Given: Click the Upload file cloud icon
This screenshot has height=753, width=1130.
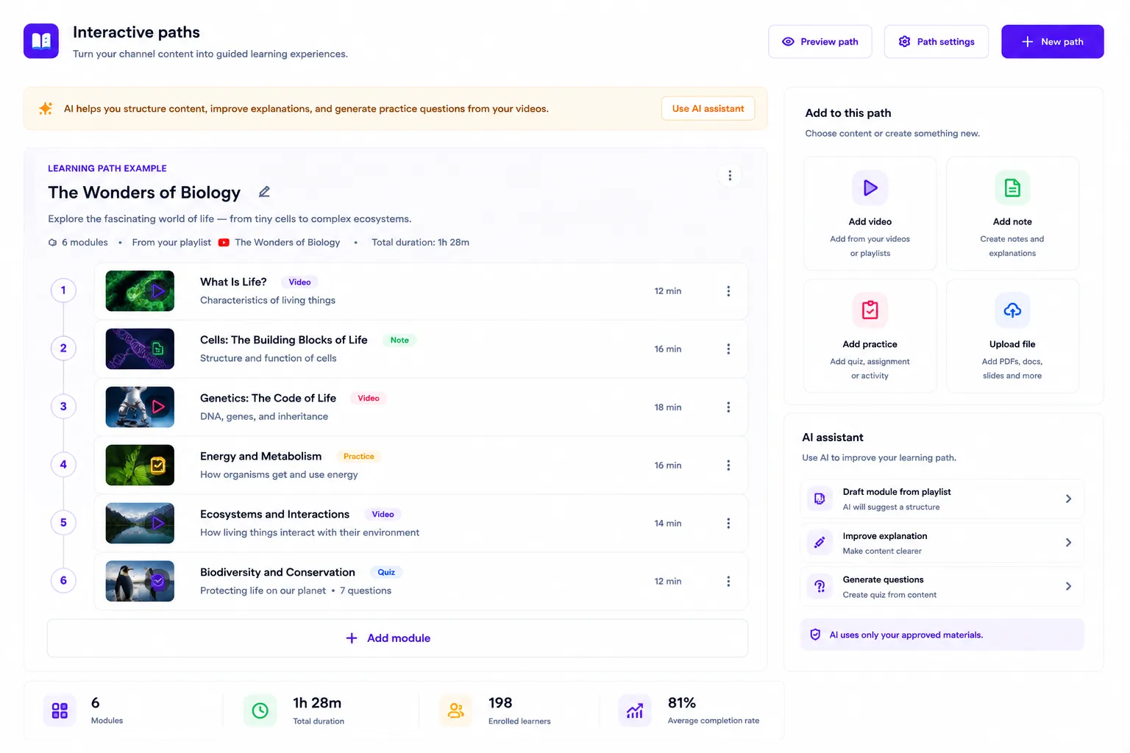Looking at the screenshot, I should [x=1012, y=310].
